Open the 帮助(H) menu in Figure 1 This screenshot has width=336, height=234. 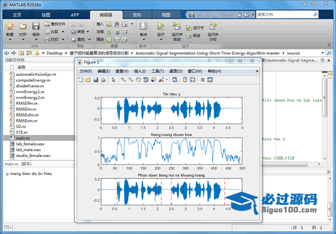click(x=214, y=71)
